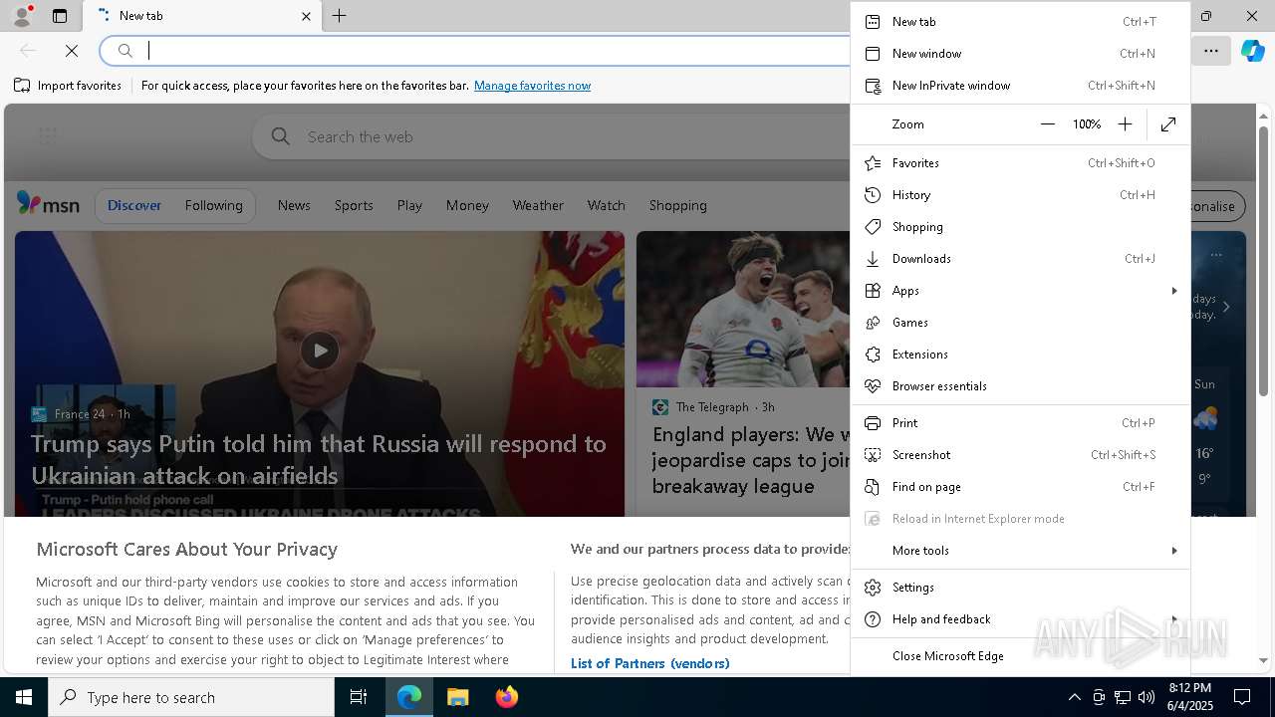
Task: Click the profile avatar icon
Action: pyautogui.click(x=21, y=16)
